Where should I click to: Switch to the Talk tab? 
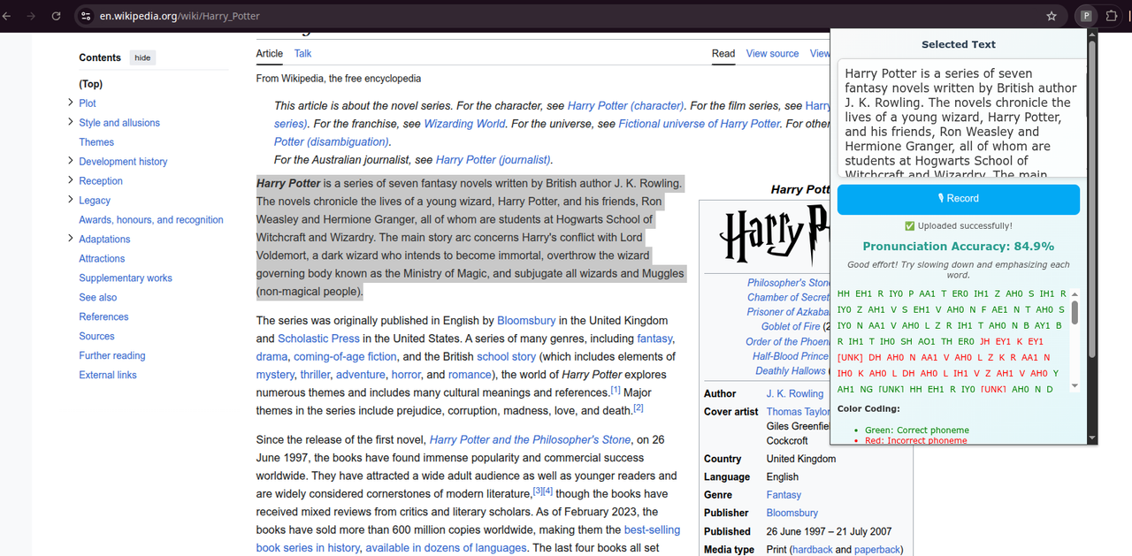pyautogui.click(x=303, y=54)
